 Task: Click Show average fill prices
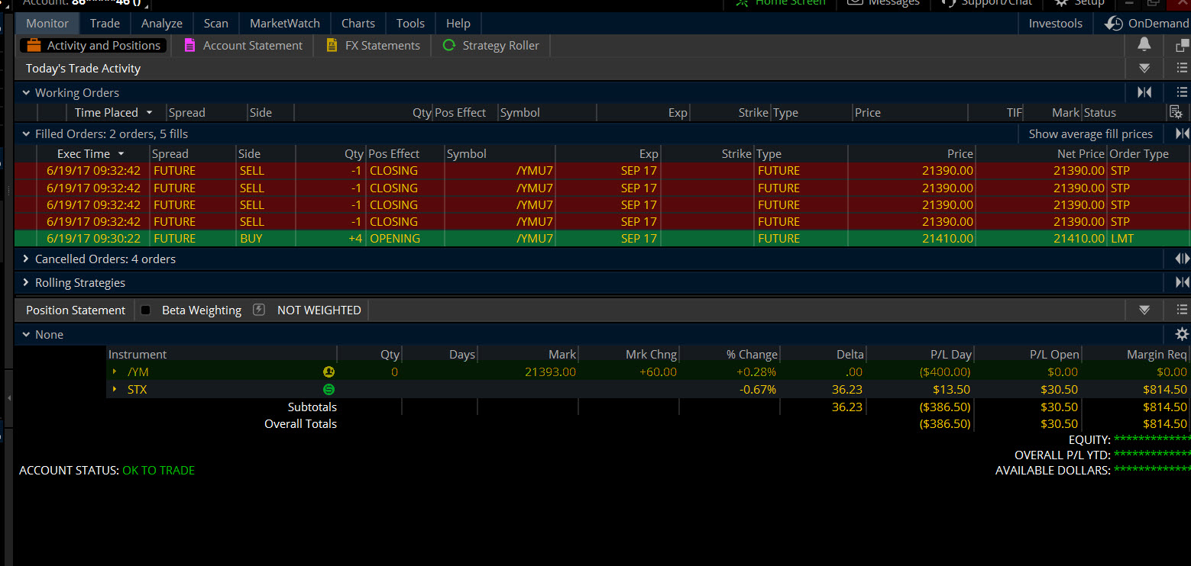(1090, 133)
